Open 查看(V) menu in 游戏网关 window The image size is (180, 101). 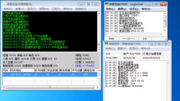[x=122, y=49]
